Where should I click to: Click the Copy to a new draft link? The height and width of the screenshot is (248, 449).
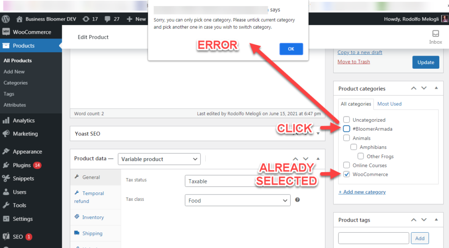click(x=360, y=52)
